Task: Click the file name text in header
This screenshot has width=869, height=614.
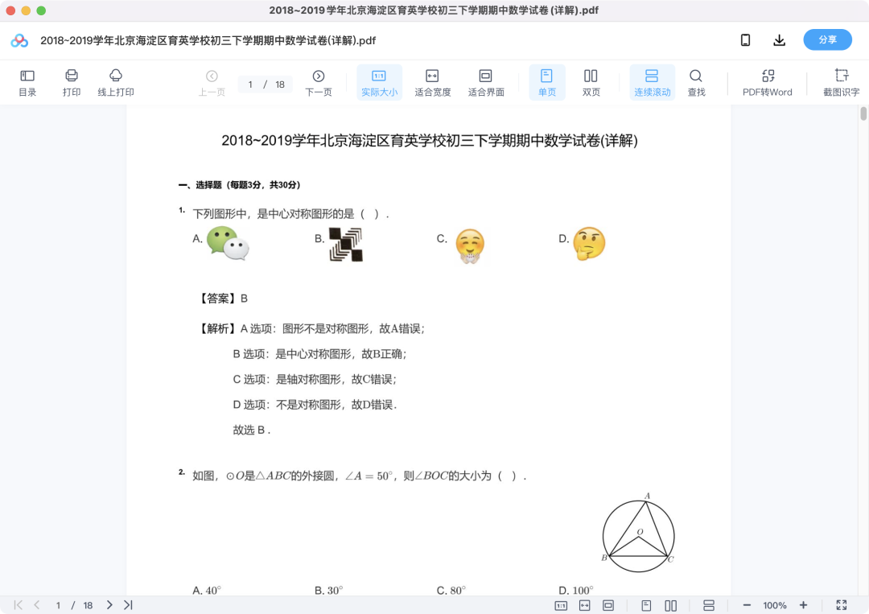Action: 208,40
